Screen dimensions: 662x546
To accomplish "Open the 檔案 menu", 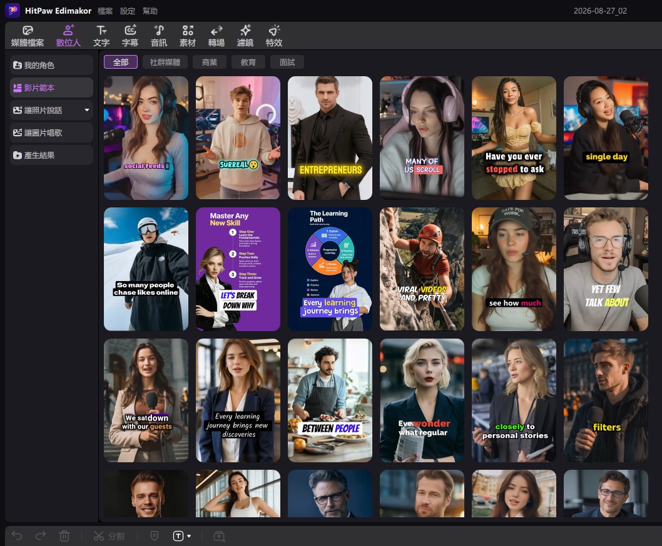I will (105, 11).
